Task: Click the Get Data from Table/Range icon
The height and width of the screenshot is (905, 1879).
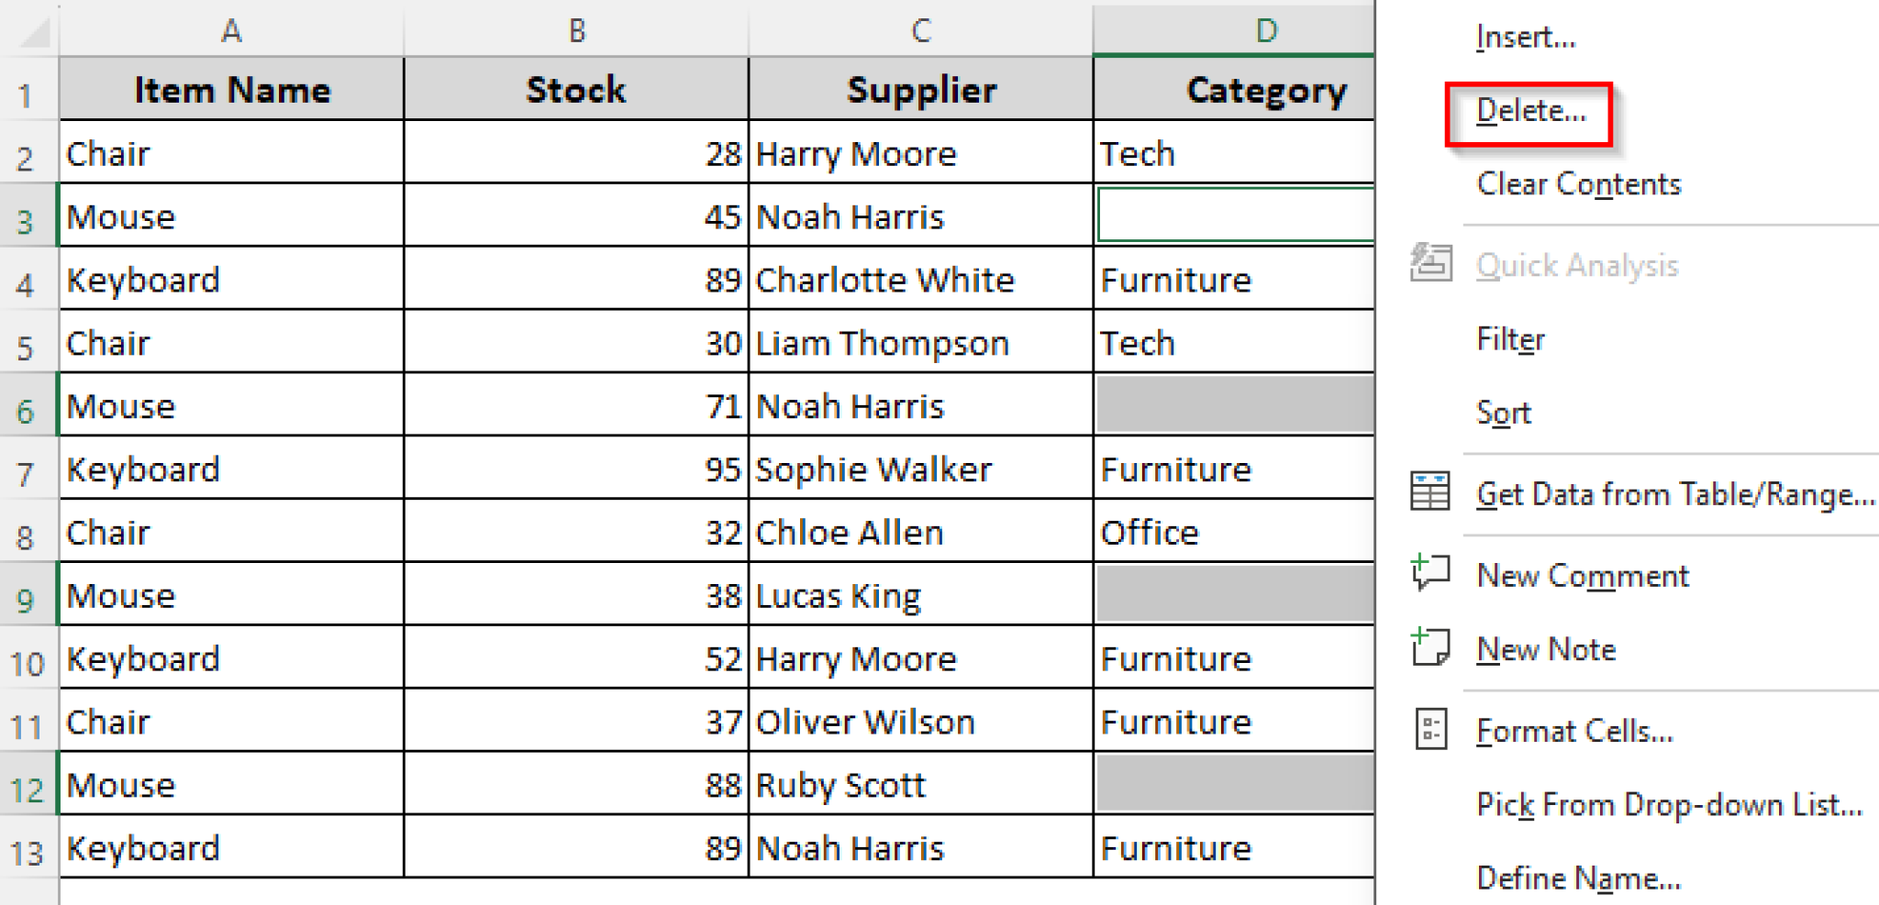Action: [1429, 493]
